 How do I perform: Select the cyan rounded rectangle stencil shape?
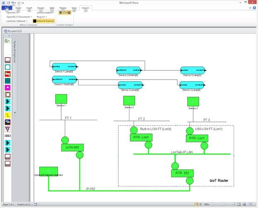[x=7, y=67]
